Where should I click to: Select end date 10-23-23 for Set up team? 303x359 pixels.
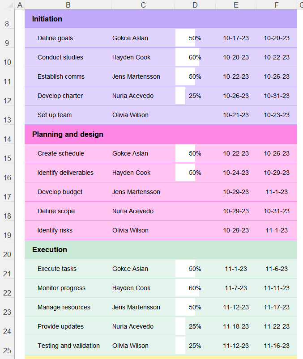coord(277,115)
